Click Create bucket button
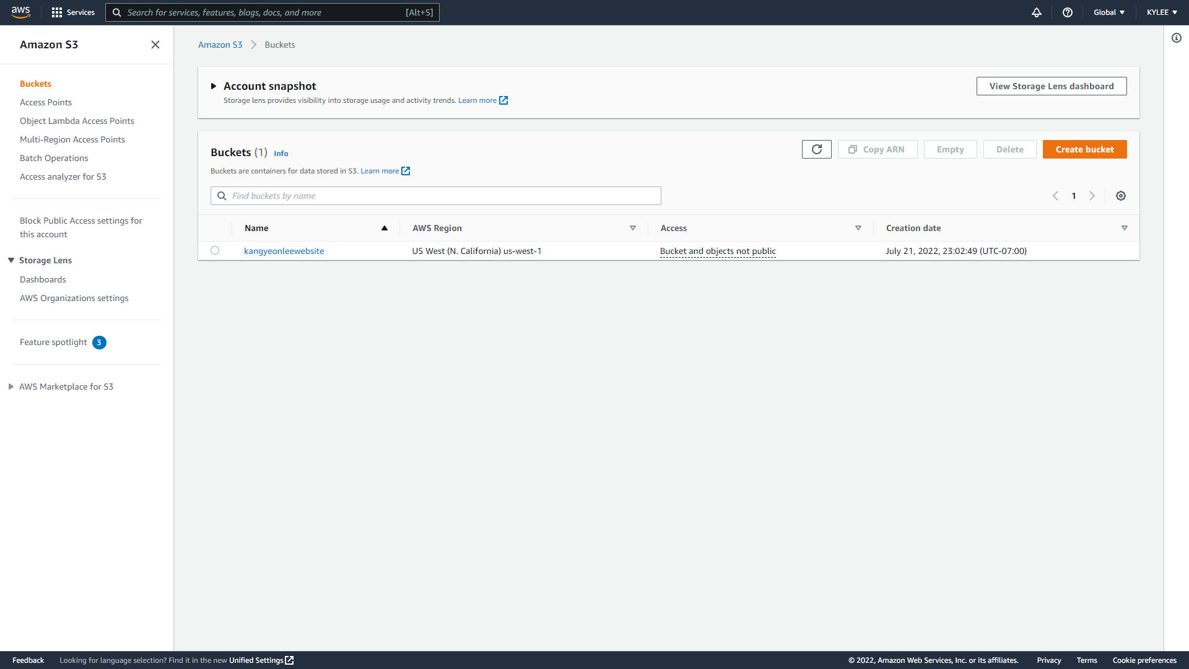This screenshot has height=669, width=1189. click(x=1085, y=149)
